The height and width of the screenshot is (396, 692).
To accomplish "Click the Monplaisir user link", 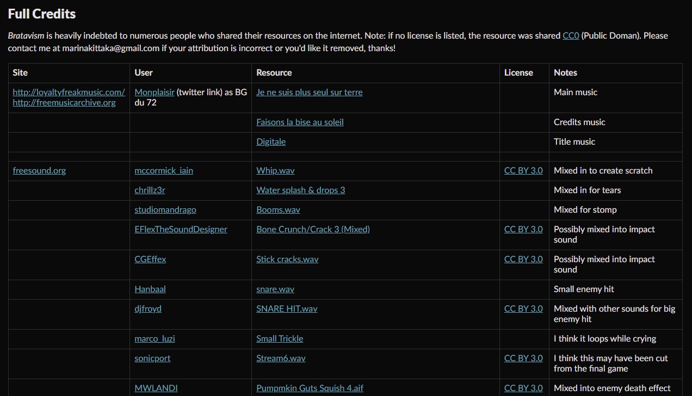I will (155, 92).
